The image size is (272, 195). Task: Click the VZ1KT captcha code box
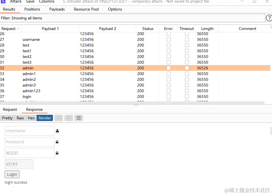click(19, 164)
